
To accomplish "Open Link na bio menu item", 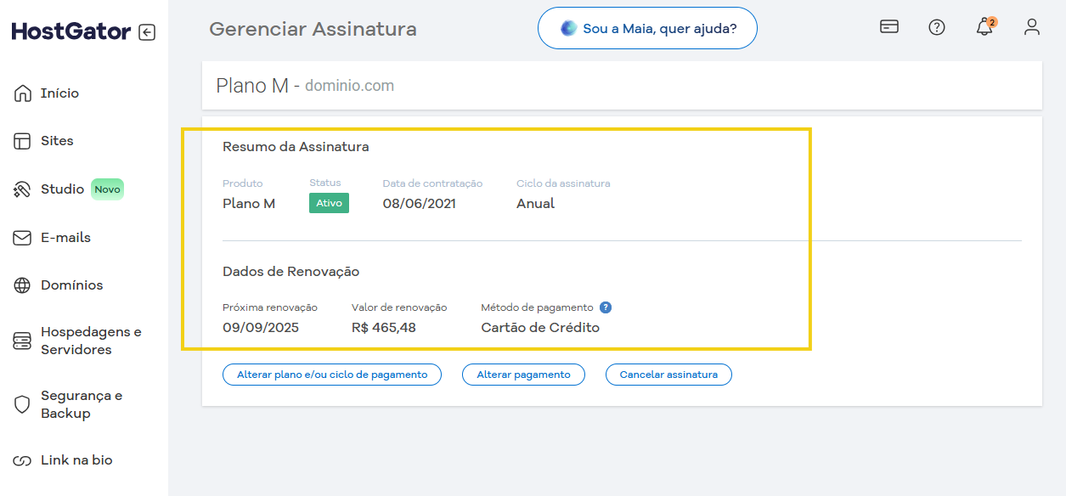I will 76,460.
